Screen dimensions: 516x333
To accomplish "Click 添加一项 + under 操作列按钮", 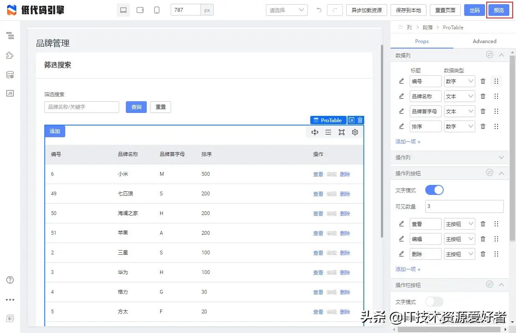I will [x=408, y=269].
